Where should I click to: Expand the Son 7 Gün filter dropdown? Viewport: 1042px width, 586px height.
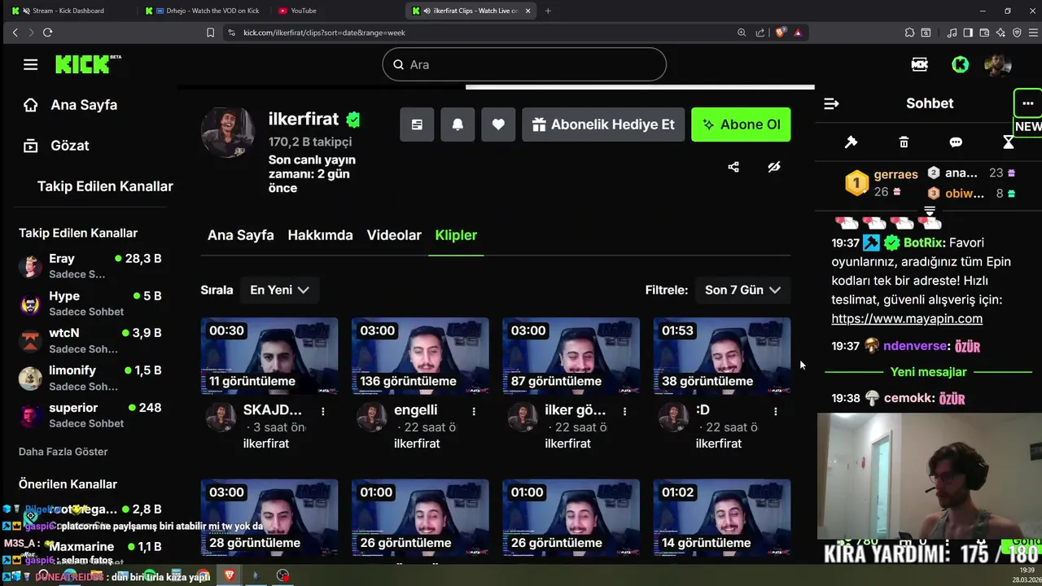coord(742,290)
